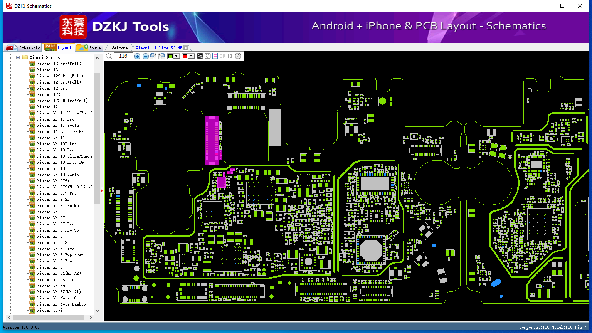
Task: Maximize the DZKJ Schematics window
Action: point(562,6)
